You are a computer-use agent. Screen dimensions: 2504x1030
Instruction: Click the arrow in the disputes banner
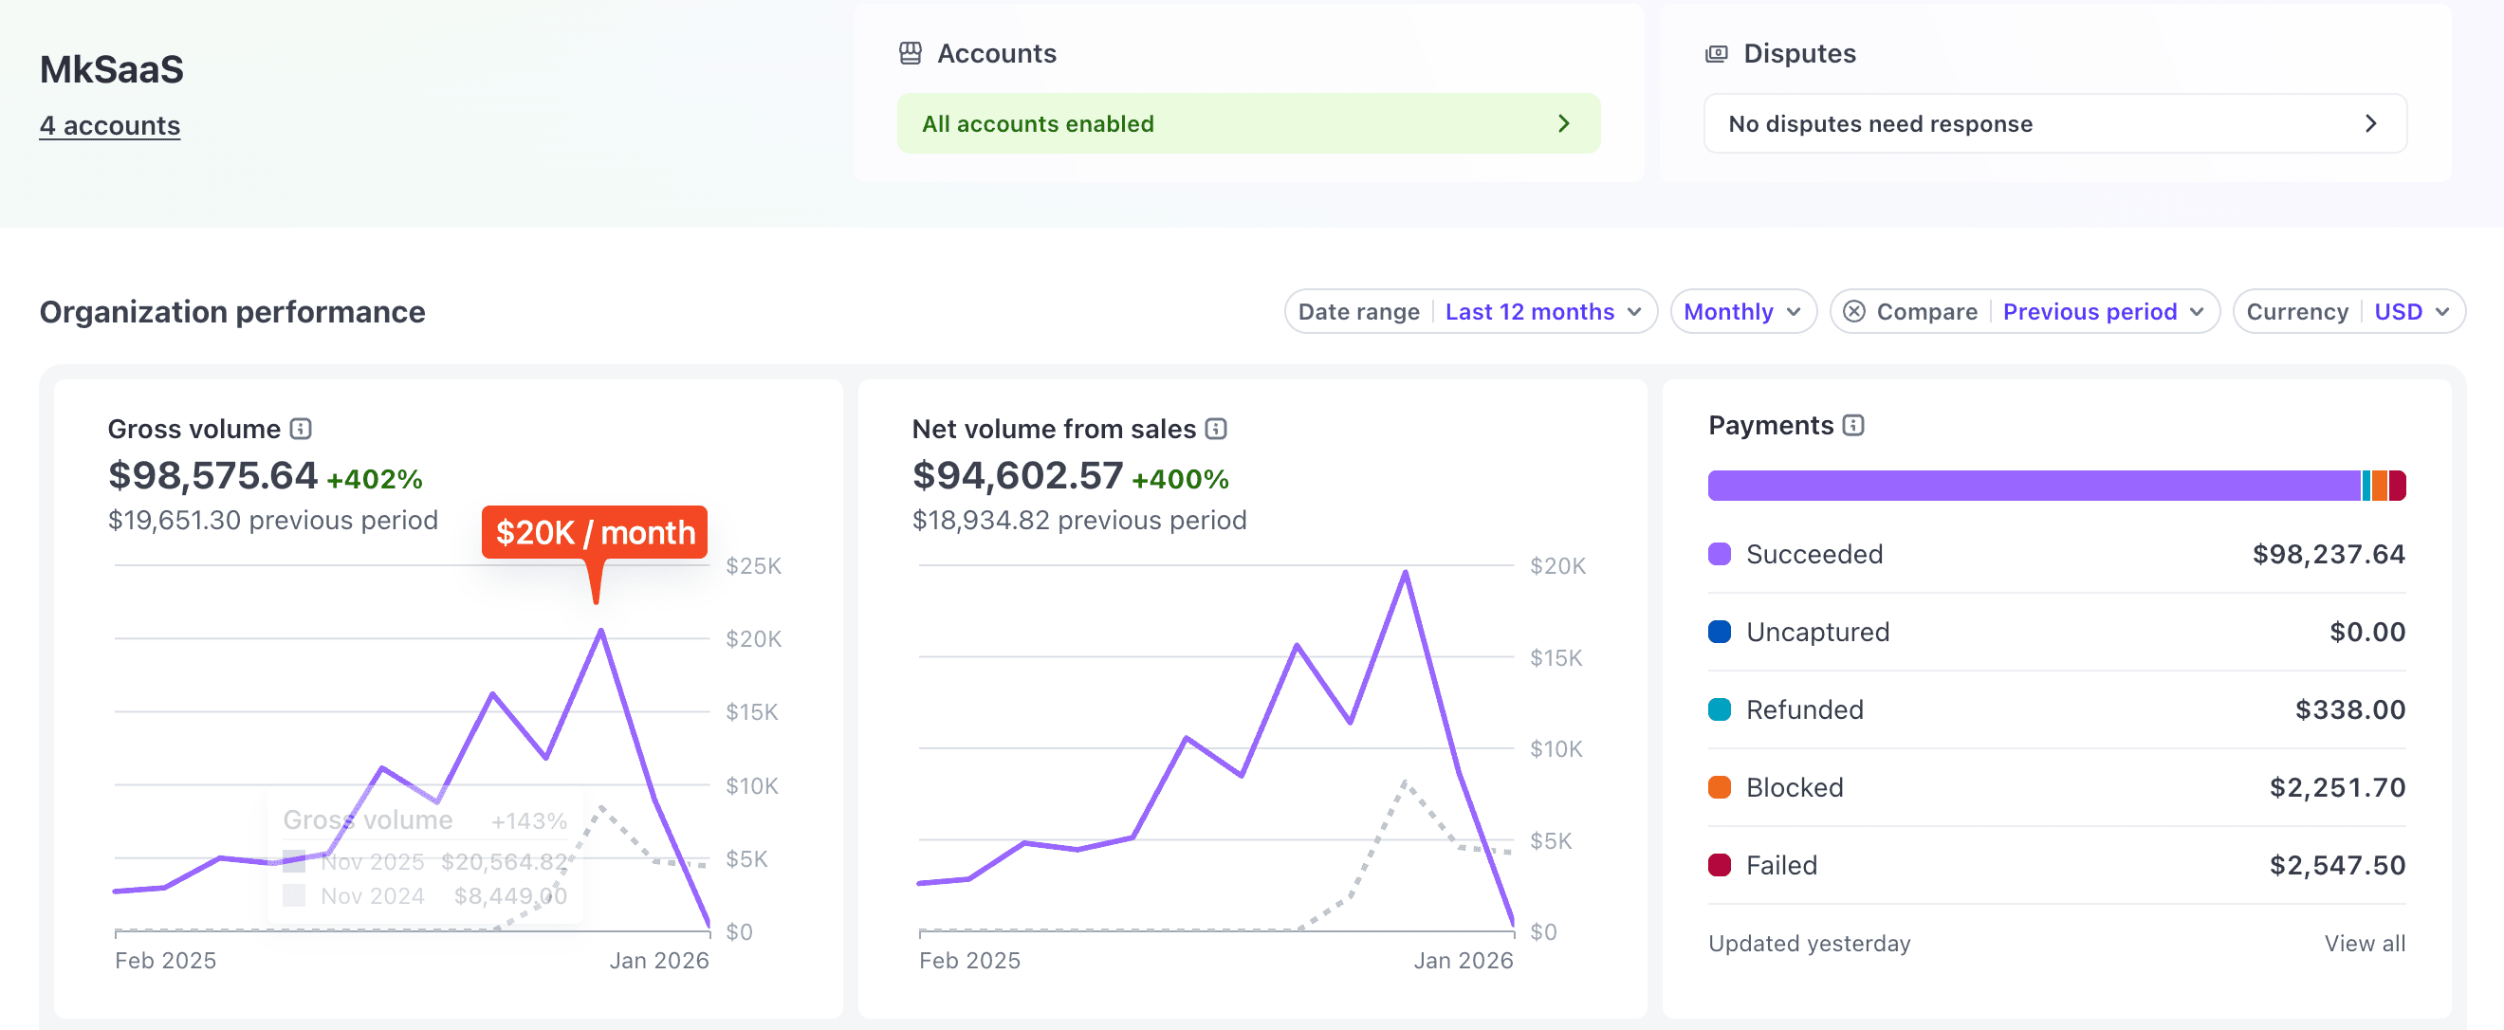pos(2371,123)
